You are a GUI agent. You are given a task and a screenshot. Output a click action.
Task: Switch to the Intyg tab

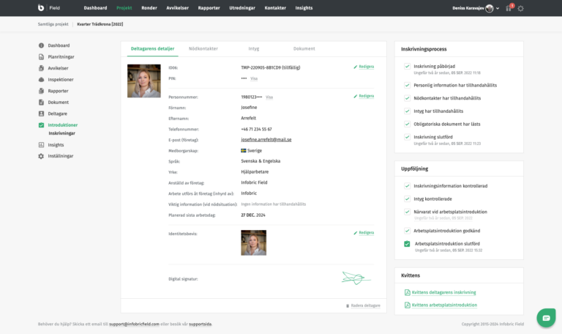click(253, 48)
